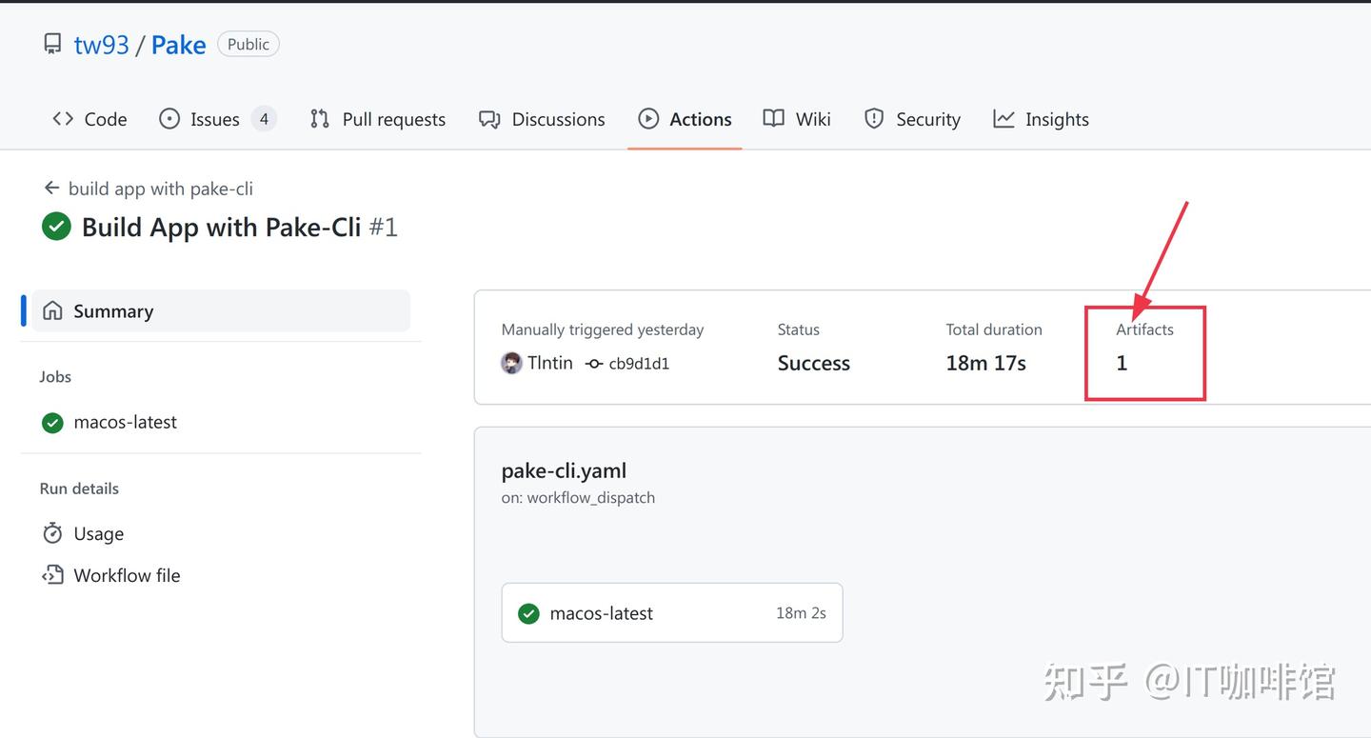Open the tw93 owner link
This screenshot has height=738, width=1371.
(x=101, y=45)
